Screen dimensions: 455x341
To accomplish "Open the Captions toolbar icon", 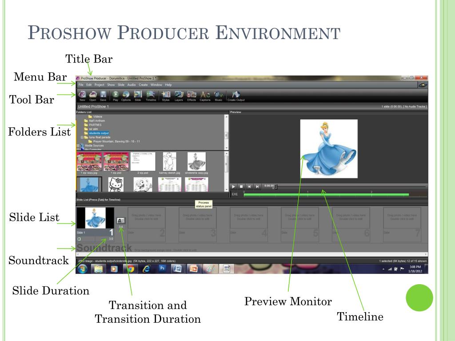I will point(205,95).
